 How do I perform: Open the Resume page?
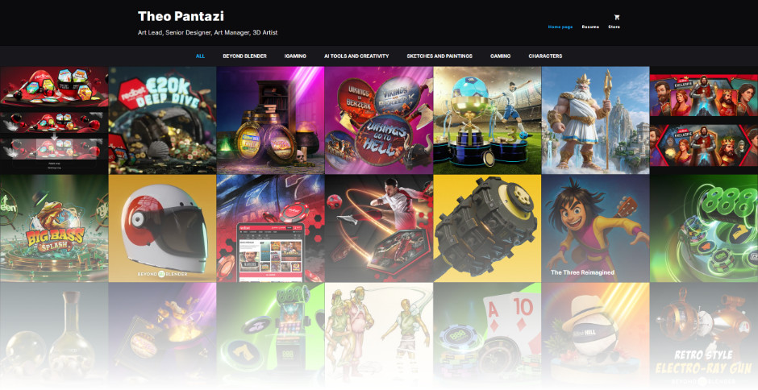[590, 27]
